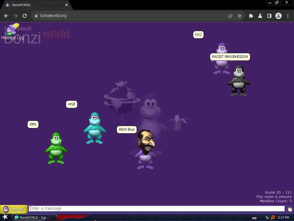Screen dimensions: 294x221
Task: Reload the bonziworld.org page
Action: 25,16
